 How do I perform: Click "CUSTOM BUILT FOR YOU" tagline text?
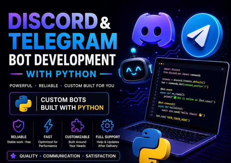pos(89,86)
